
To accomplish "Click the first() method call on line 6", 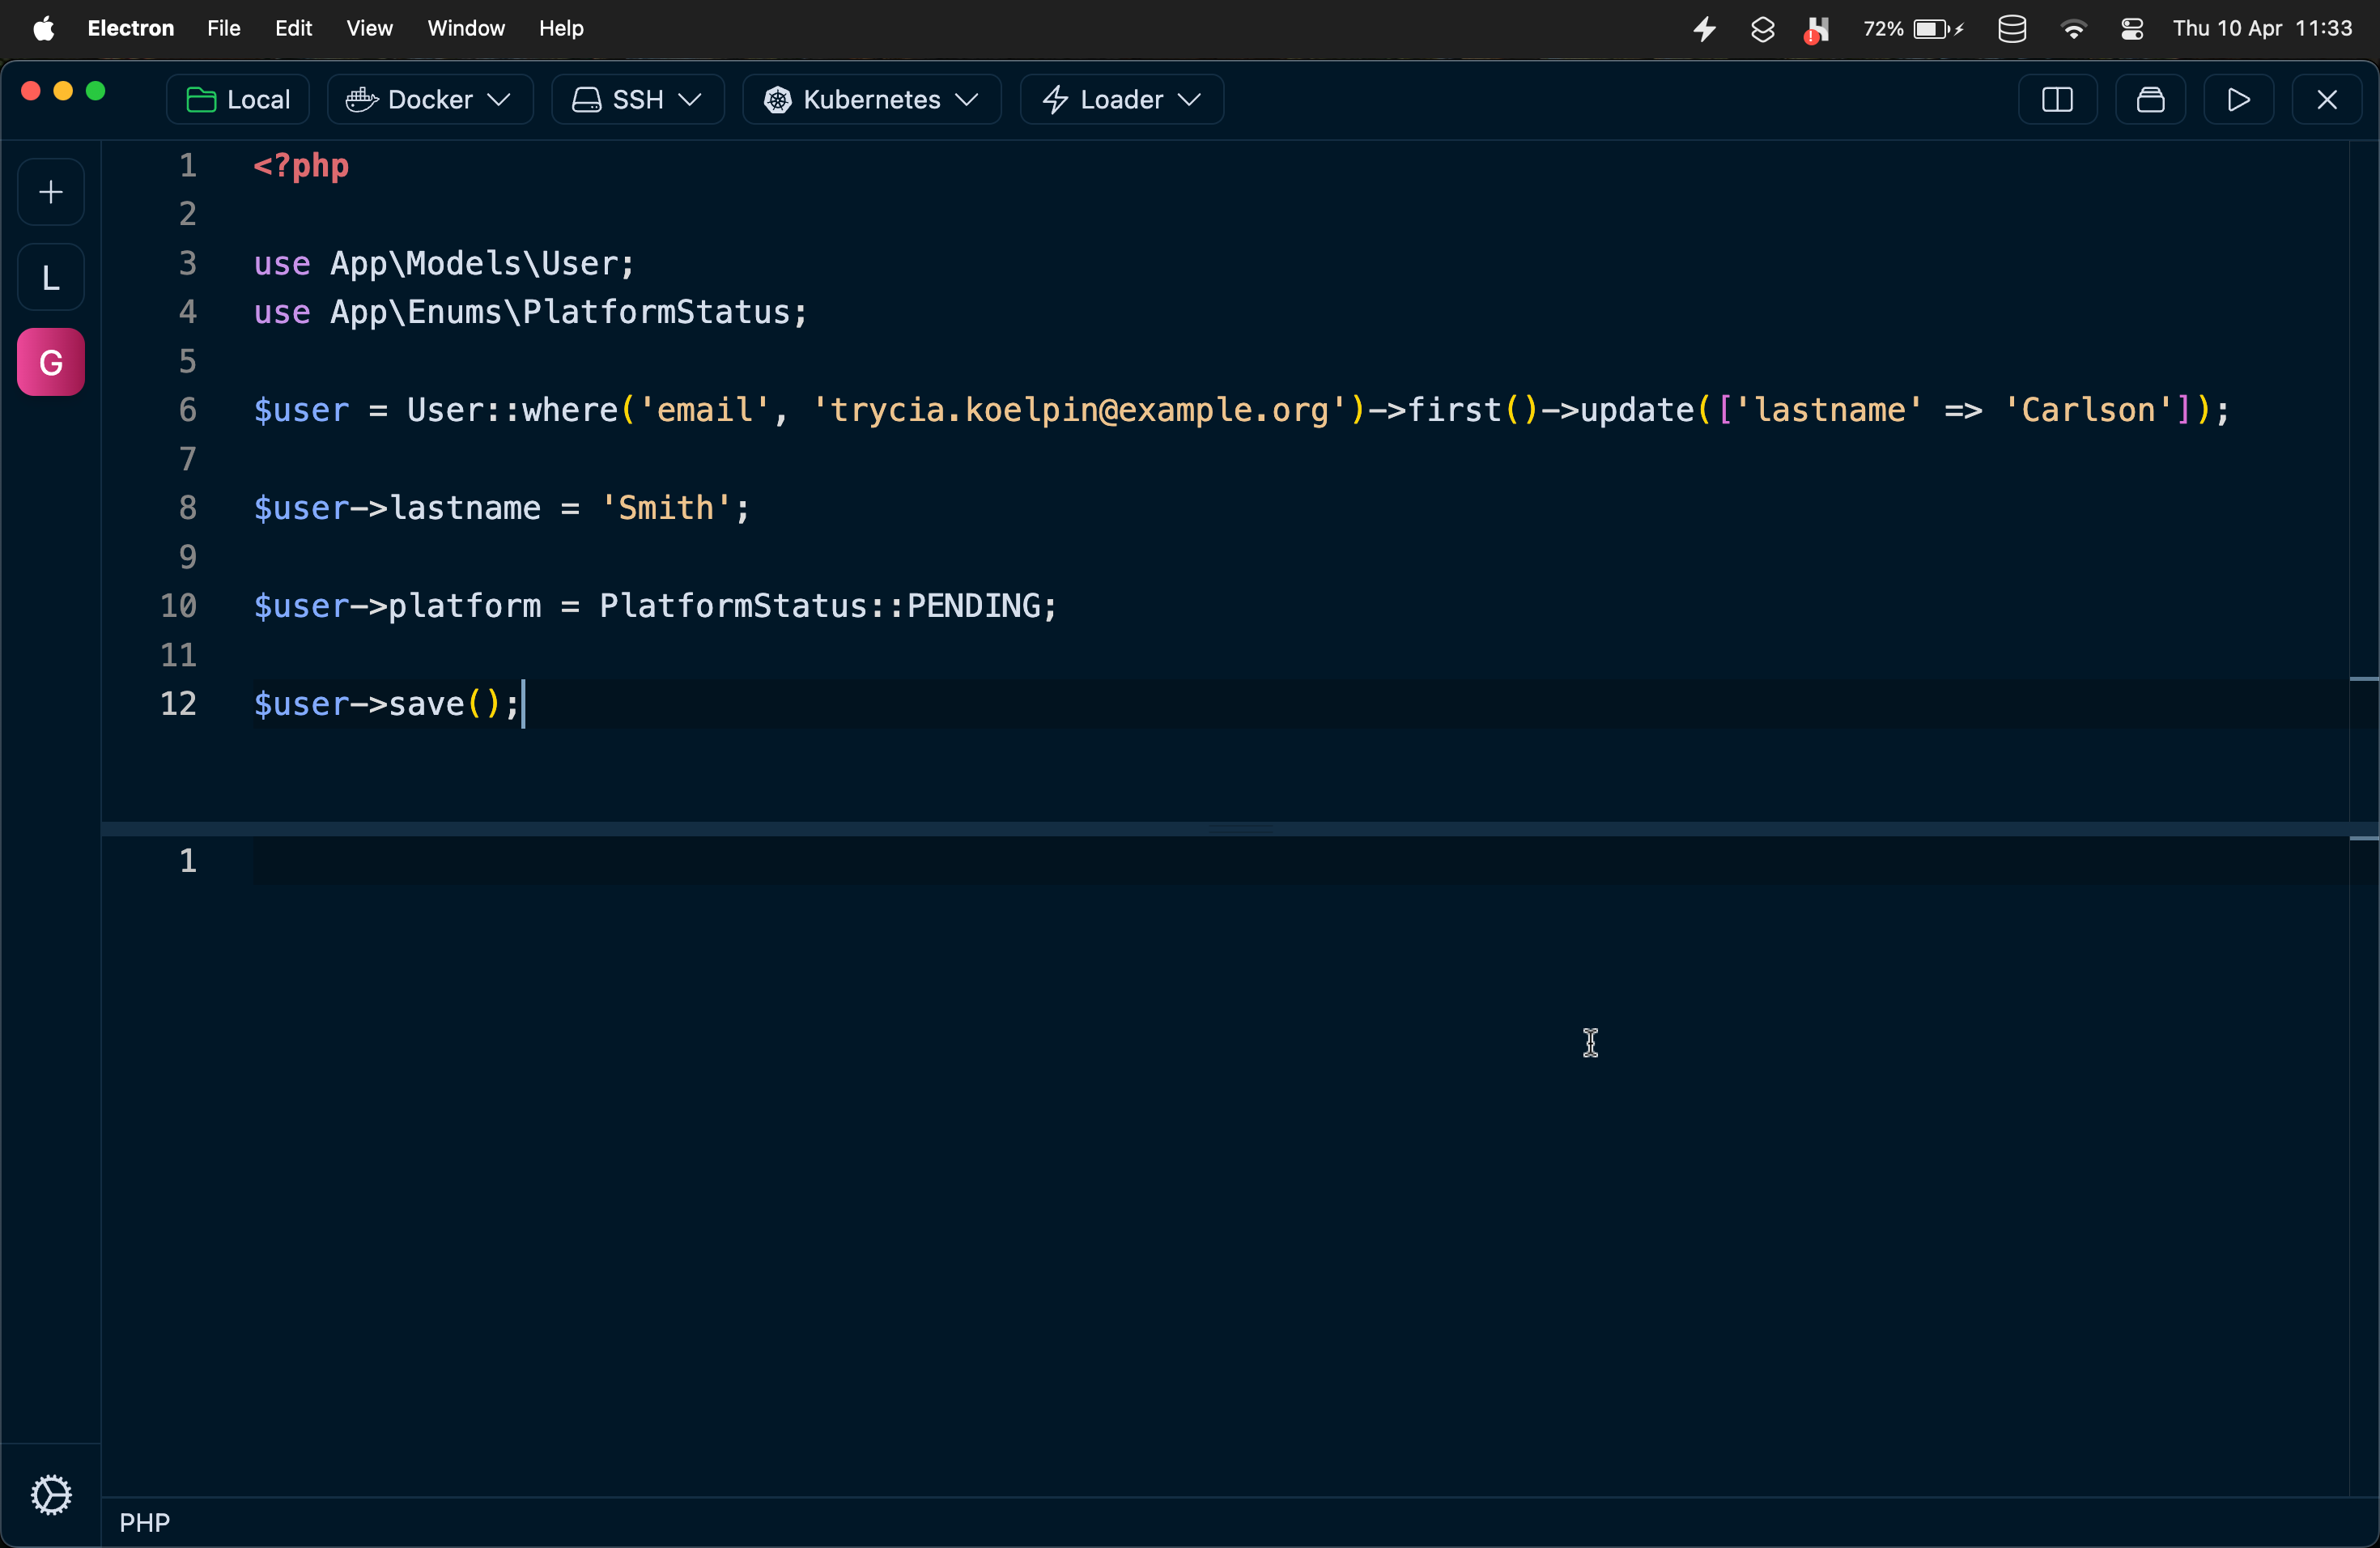I will [1473, 410].
